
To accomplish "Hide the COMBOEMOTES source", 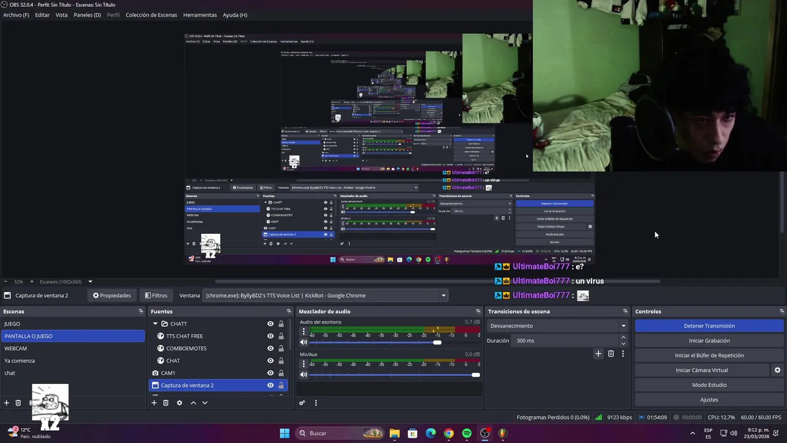I will tap(271, 348).
